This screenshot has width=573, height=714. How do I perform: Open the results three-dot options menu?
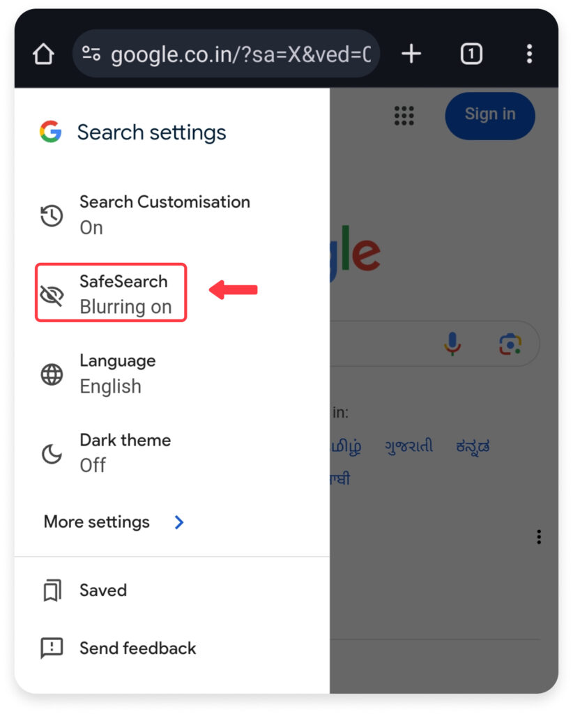[x=539, y=537]
